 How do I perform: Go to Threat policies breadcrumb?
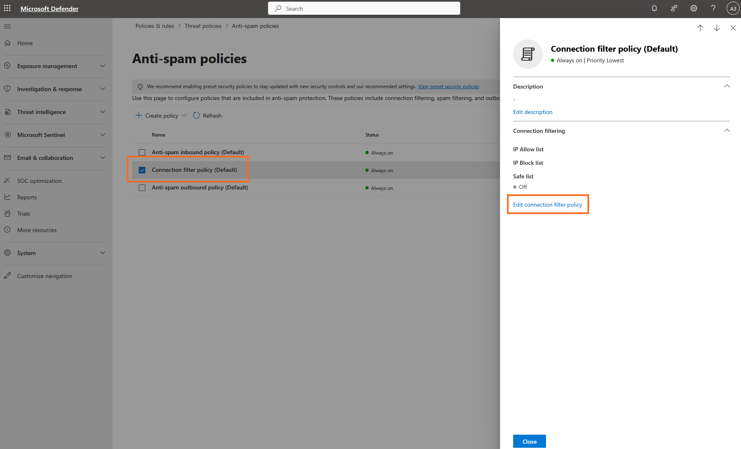tap(203, 26)
